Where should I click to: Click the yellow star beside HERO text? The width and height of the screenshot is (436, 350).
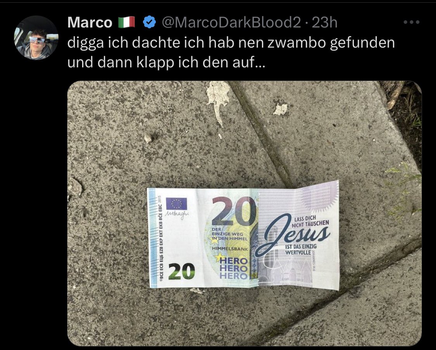[x=219, y=257]
